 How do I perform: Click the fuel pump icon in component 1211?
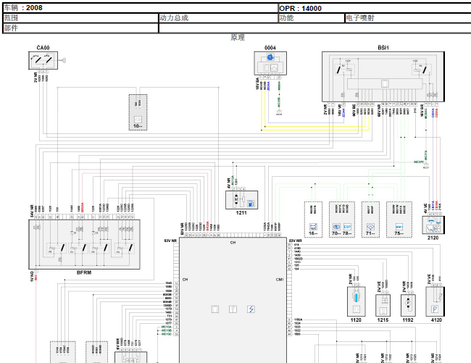251,204
